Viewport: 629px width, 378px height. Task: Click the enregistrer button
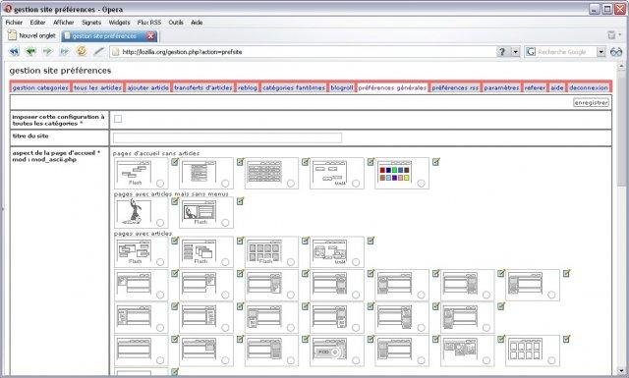tap(591, 103)
